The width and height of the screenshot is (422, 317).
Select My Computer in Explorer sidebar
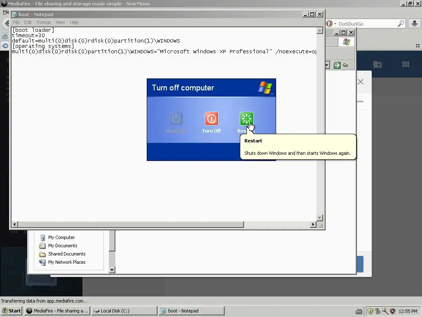[61, 237]
